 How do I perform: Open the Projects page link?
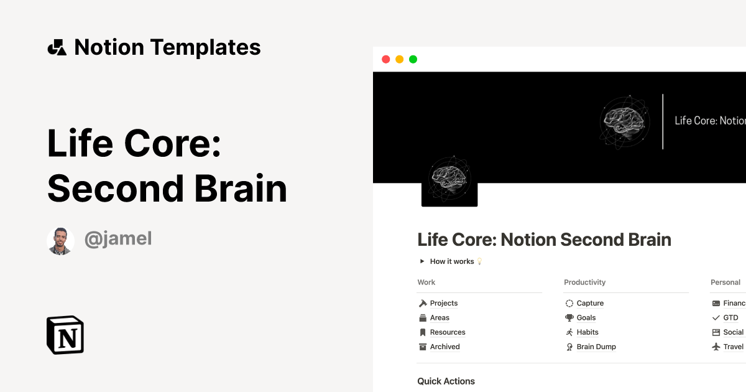point(443,303)
